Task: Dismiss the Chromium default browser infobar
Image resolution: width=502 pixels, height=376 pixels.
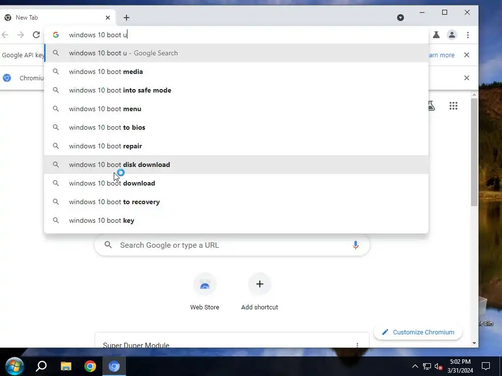Action: [x=467, y=78]
